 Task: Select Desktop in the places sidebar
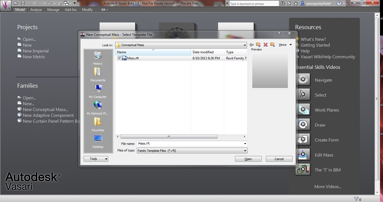tap(98, 142)
